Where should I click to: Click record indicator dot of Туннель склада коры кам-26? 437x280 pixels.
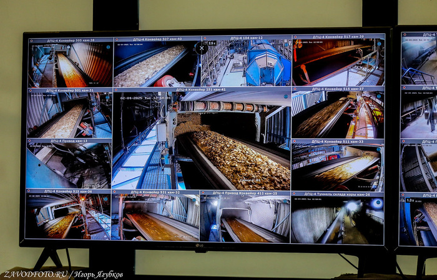(293, 194)
